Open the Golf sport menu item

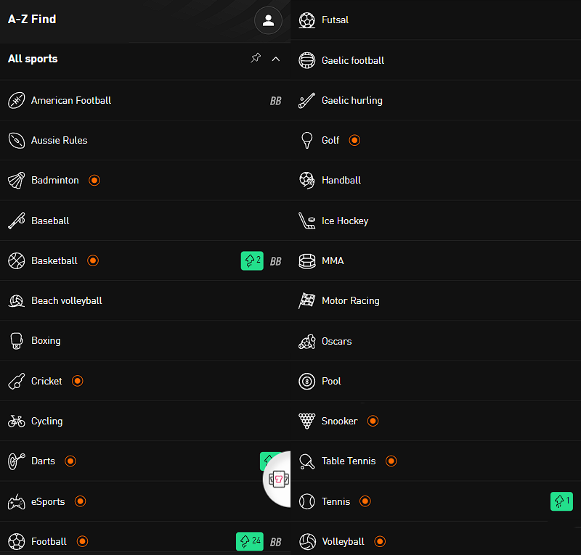click(330, 141)
